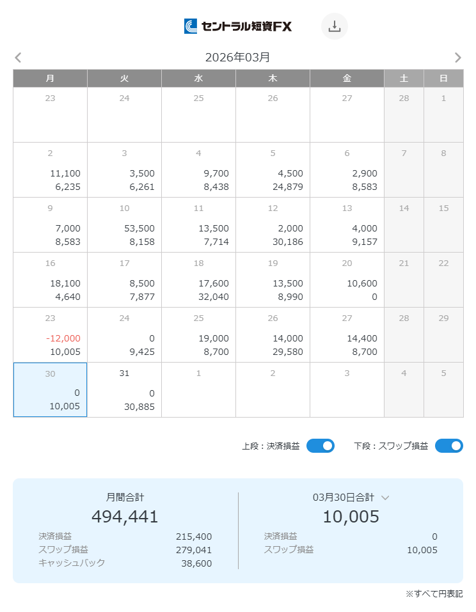Select March 31 calendar cell
Viewport: 476px width, 612px height.
(124, 390)
